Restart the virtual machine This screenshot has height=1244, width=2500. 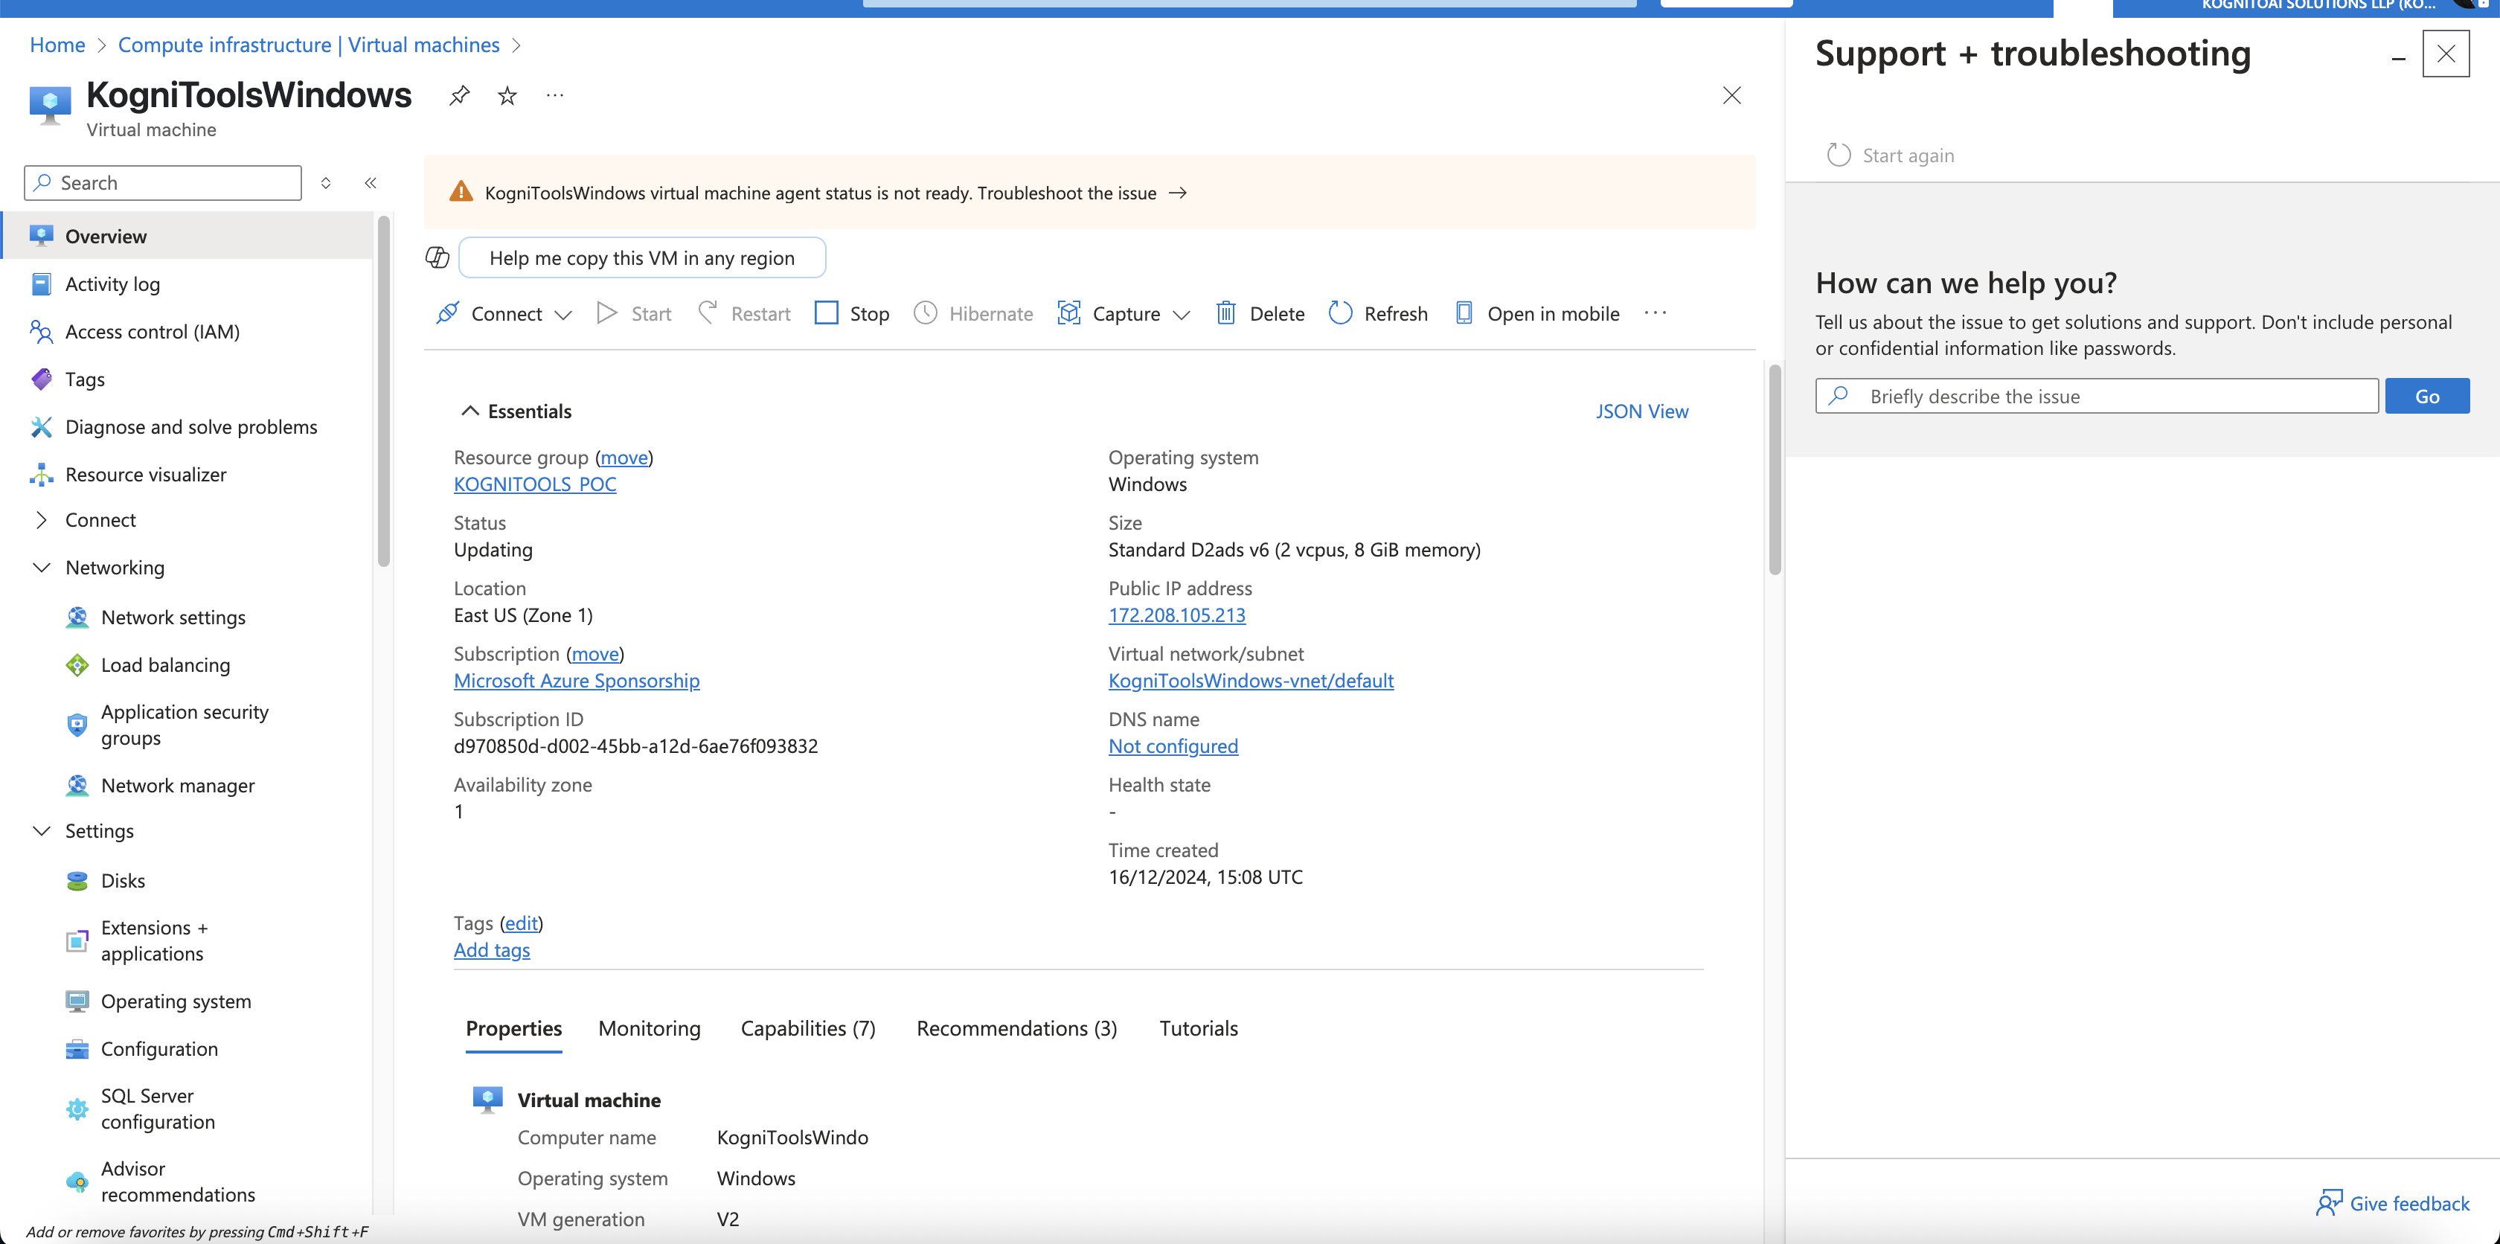point(743,313)
